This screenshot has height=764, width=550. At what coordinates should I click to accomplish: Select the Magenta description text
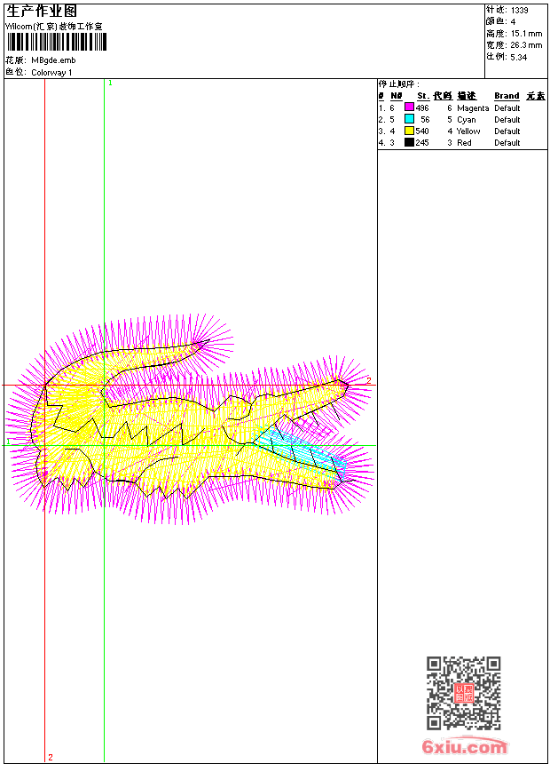[473, 108]
